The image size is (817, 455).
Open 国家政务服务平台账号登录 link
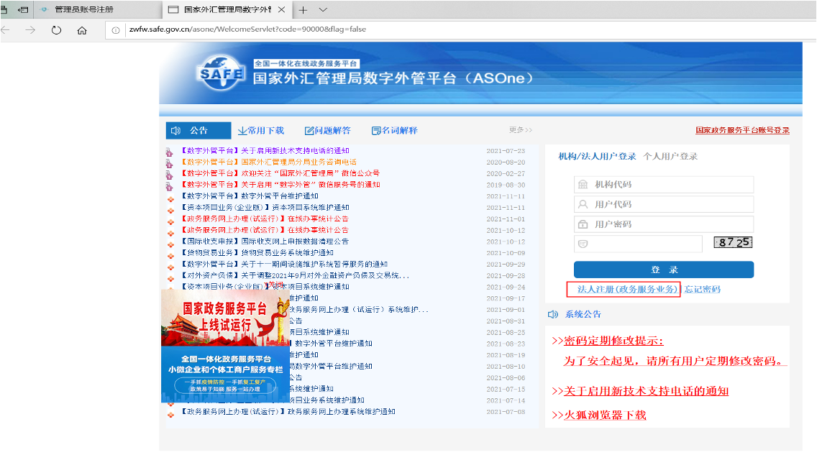click(742, 130)
